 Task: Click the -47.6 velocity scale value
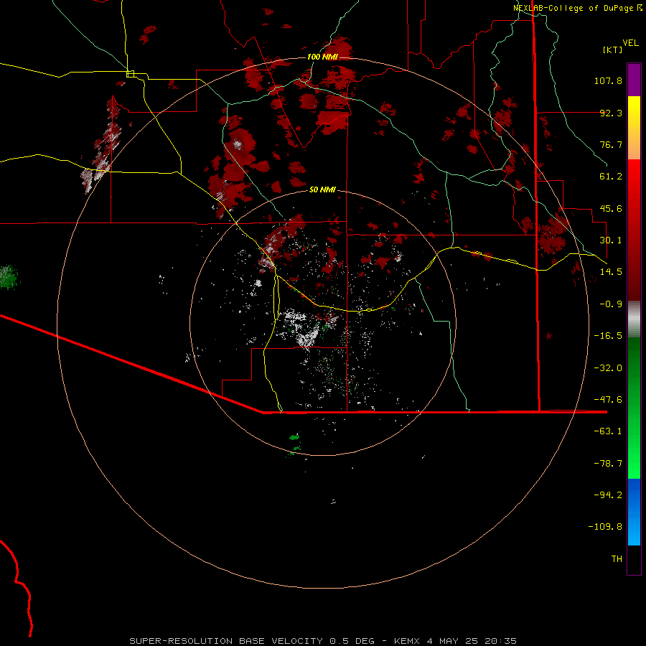[608, 400]
